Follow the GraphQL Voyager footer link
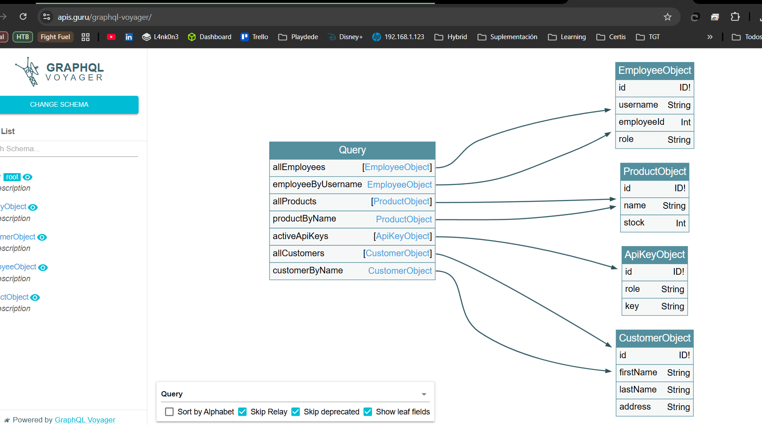Image resolution: width=762 pixels, height=425 pixels. (x=85, y=420)
